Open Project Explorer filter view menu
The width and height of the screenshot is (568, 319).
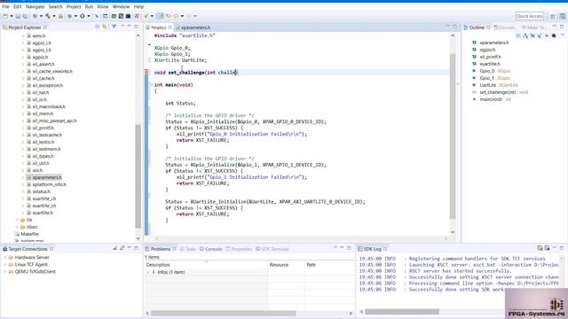[x=114, y=27]
